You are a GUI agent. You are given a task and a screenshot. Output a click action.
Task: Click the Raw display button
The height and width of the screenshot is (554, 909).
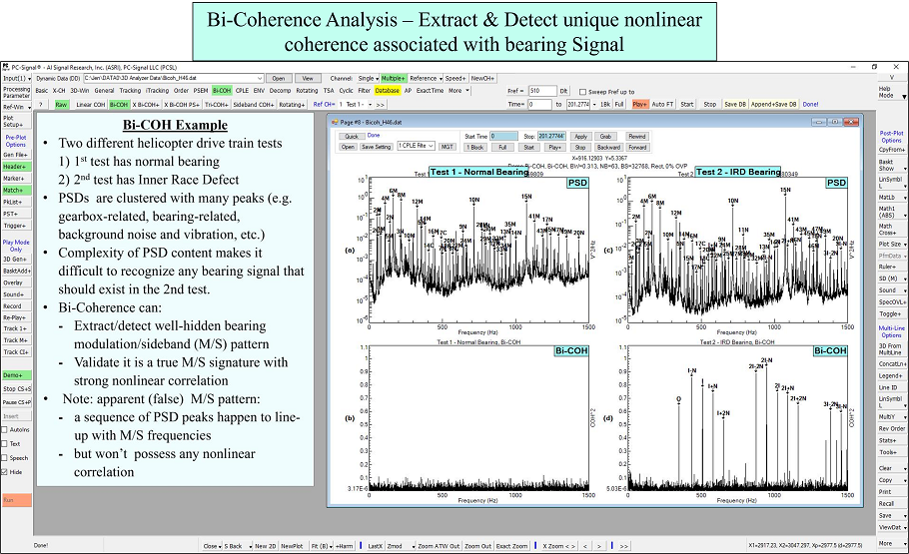pyautogui.click(x=61, y=104)
